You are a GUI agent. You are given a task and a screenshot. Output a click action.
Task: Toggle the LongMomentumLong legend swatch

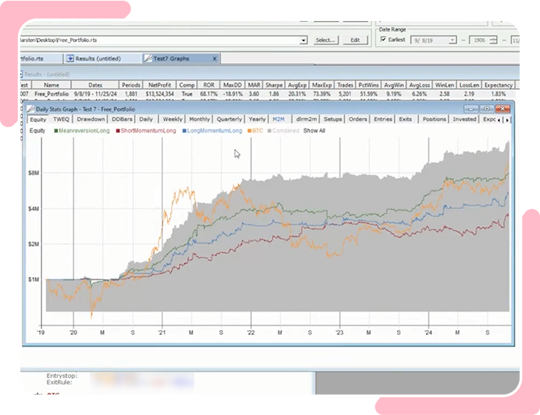coord(184,131)
